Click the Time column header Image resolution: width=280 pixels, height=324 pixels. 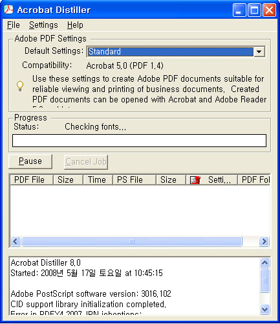[98, 179]
